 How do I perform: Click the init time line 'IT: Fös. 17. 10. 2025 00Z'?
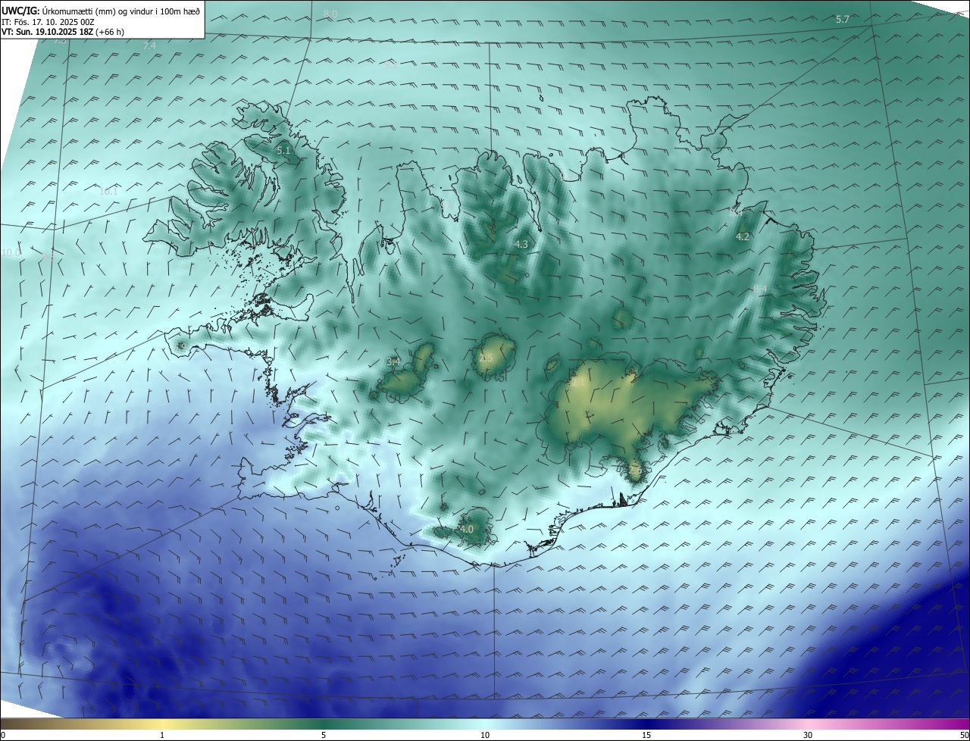(48, 22)
